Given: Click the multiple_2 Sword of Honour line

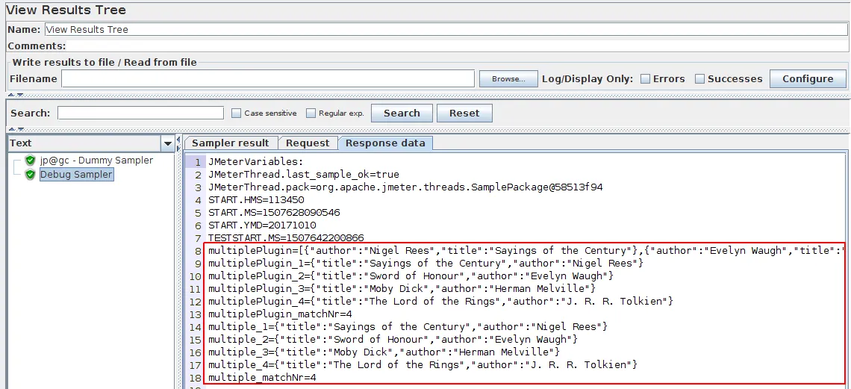Looking at the screenshot, I should click(x=393, y=339).
